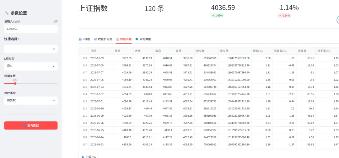This screenshot has height=158, width=339.
Task: Click the 下载 CSV button
Action: [x=89, y=156]
